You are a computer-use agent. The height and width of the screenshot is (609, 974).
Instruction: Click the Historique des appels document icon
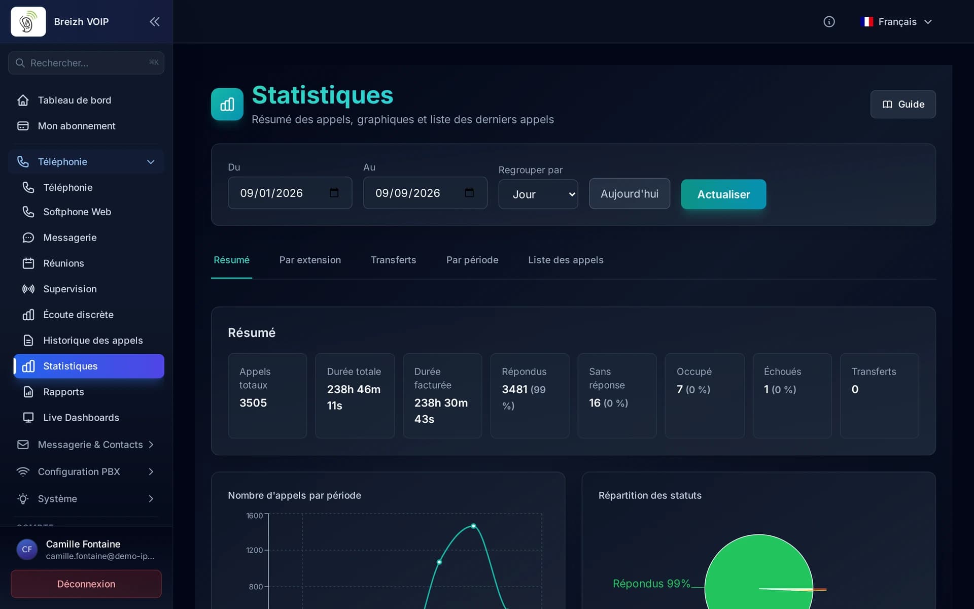coord(28,341)
